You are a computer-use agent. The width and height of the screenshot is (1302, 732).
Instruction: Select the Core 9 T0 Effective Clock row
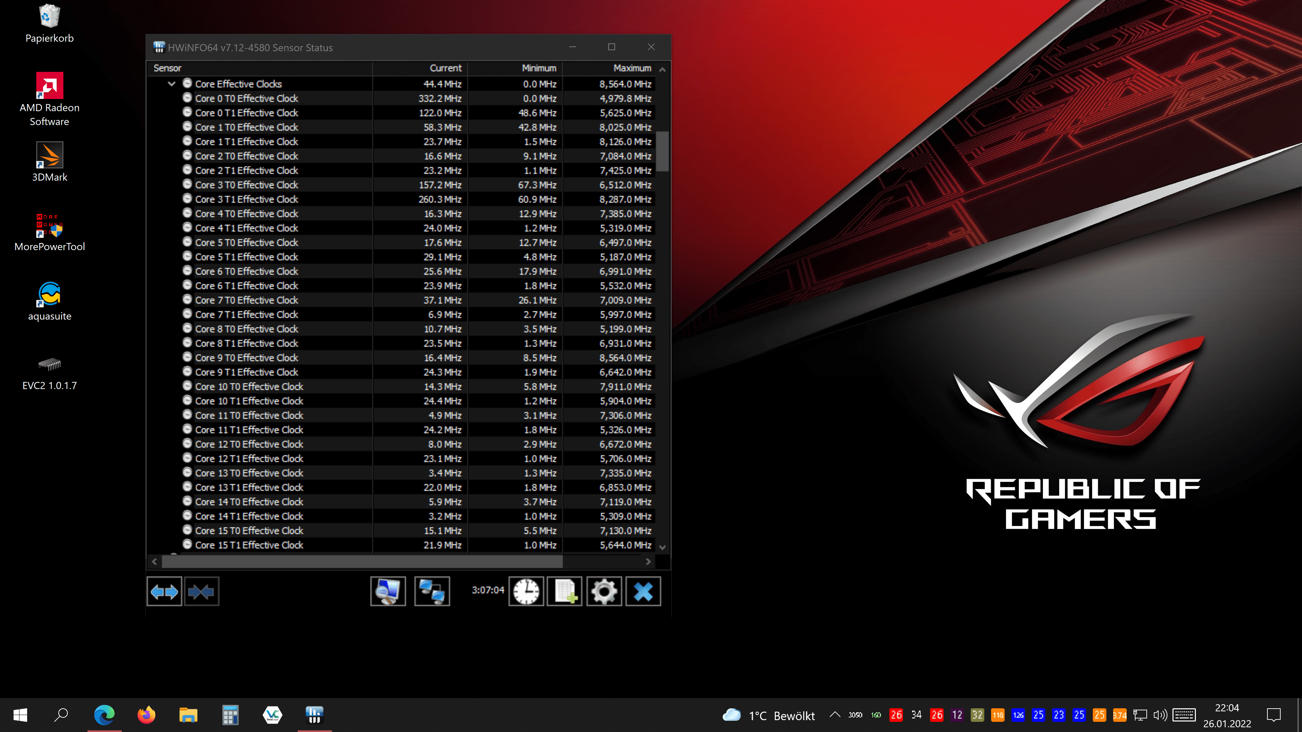(246, 358)
